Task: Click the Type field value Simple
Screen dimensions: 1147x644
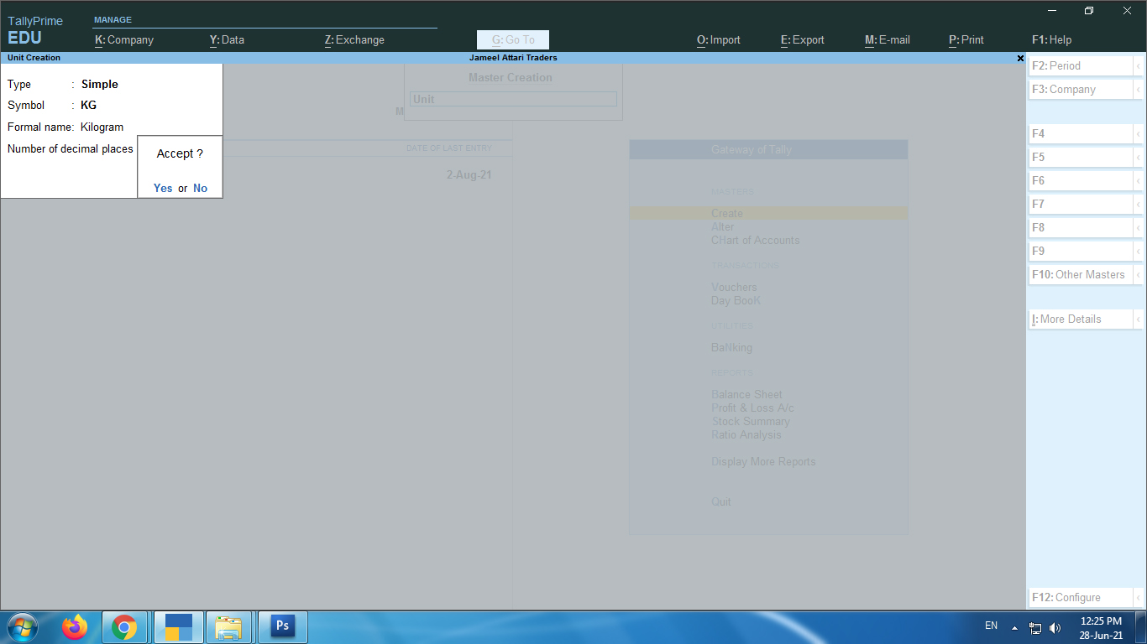Action: [100, 84]
